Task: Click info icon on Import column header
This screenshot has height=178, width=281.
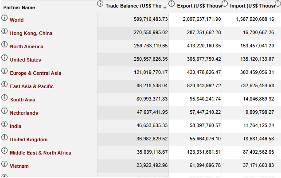Action: 225,4
